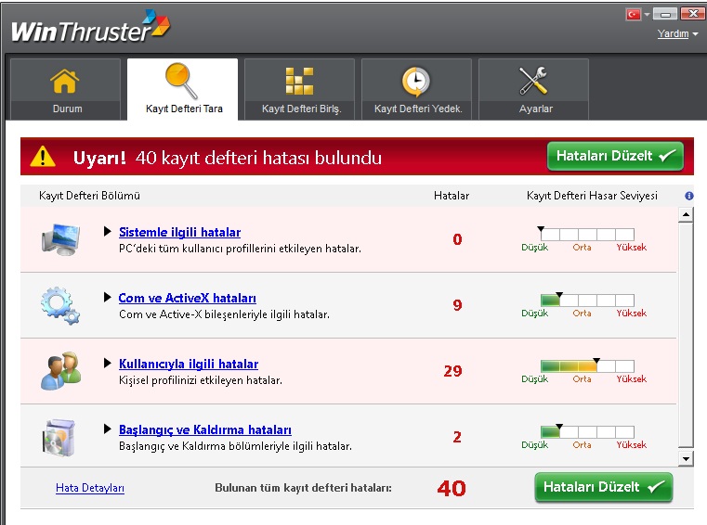Click the house icon on Durum
The height and width of the screenshot is (525, 707).
coord(65,81)
